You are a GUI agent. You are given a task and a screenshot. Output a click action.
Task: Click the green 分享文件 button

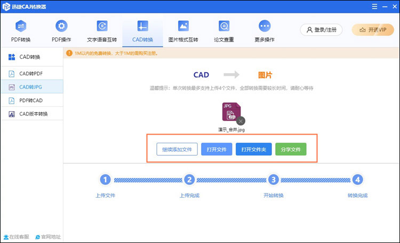coord(291,149)
